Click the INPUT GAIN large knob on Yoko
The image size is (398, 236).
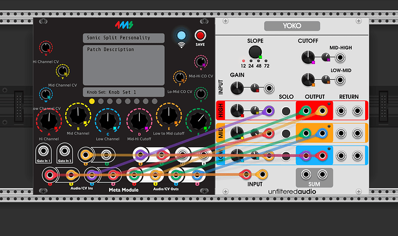(237, 88)
